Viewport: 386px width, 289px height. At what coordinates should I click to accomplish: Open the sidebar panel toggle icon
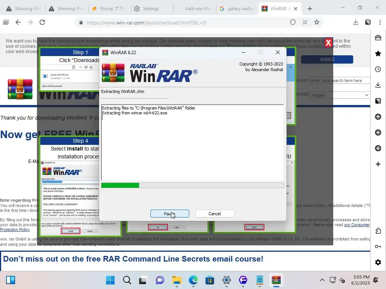pos(6,22)
